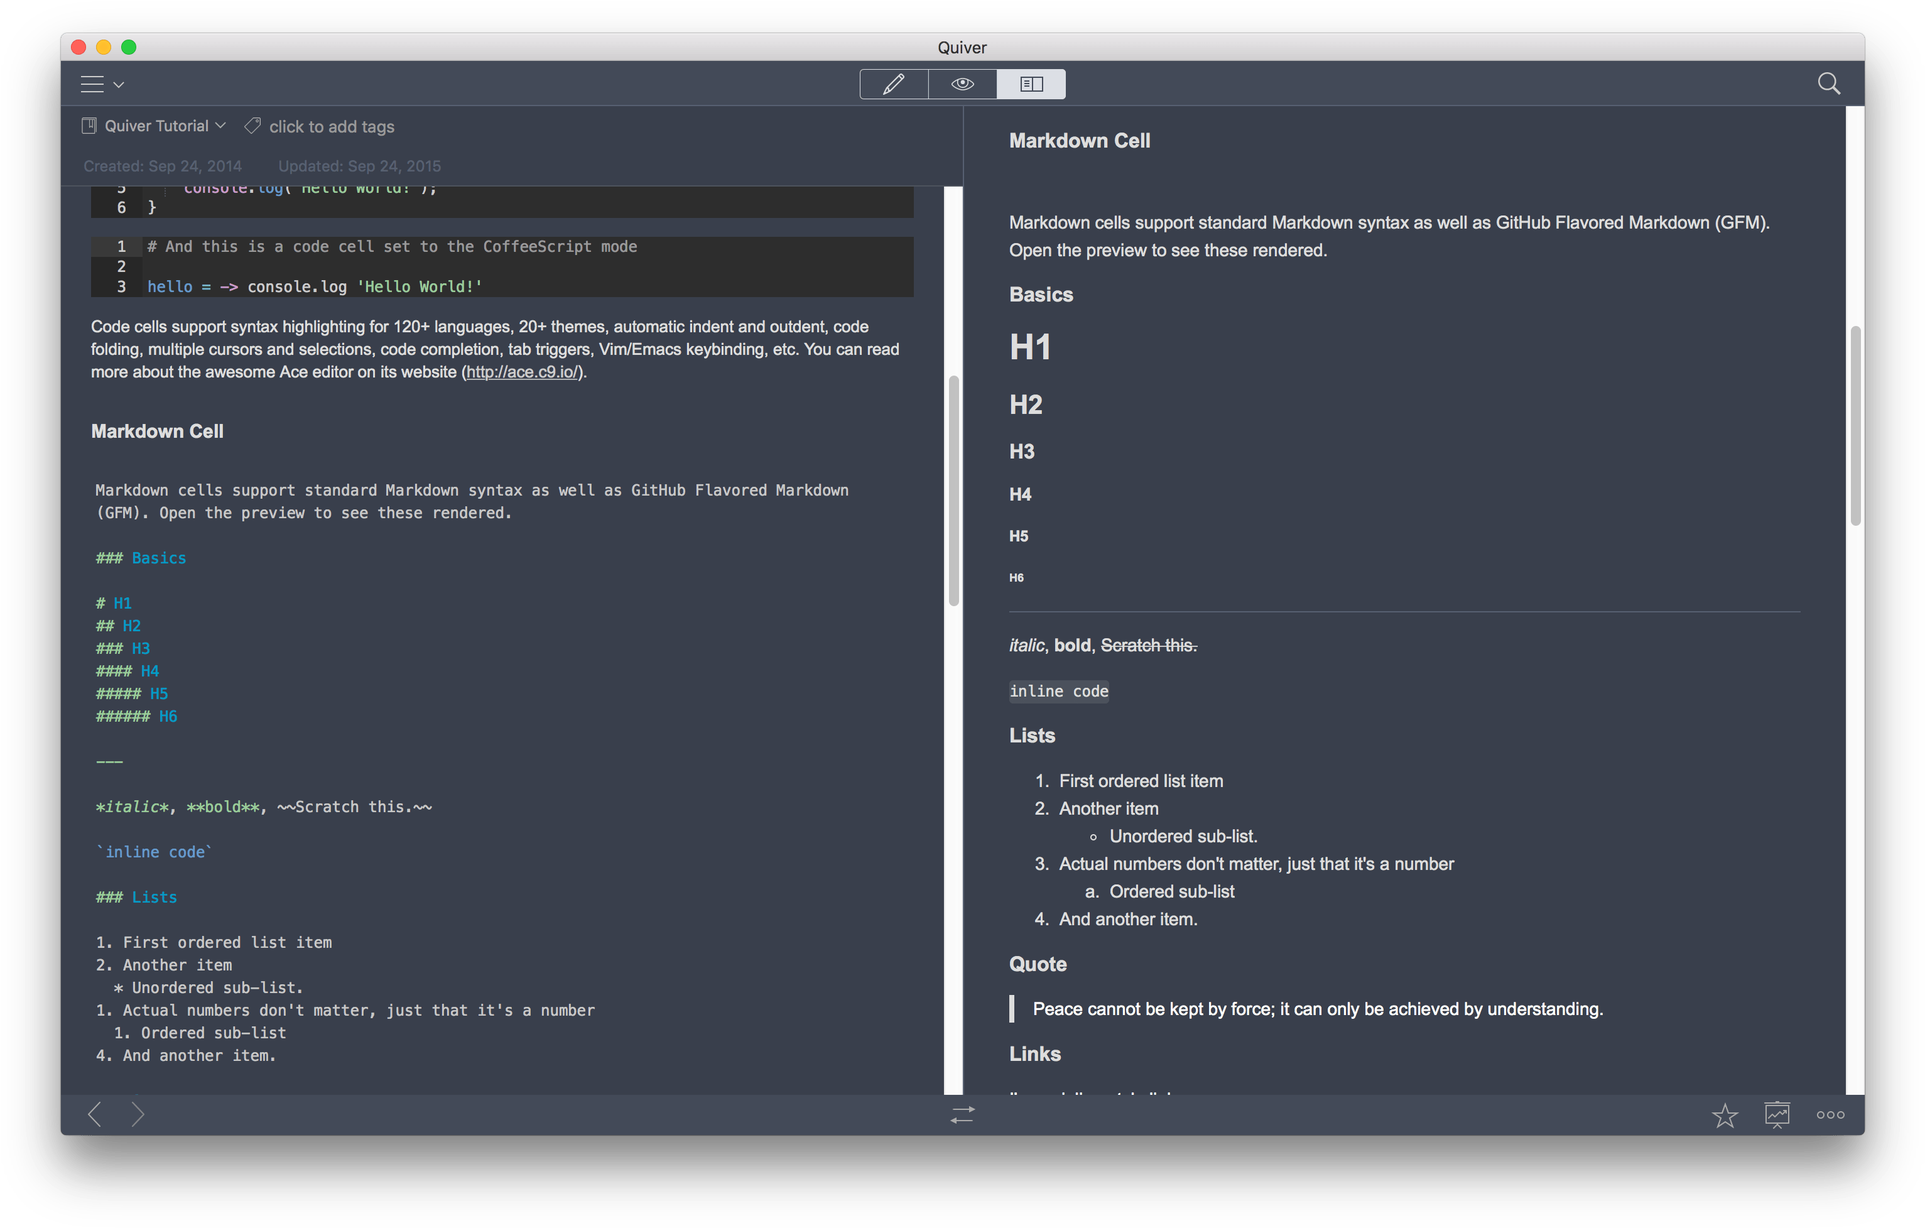This screenshot has height=1228, width=1925.
Task: Swap editor and preview panes
Action: tap(962, 1114)
